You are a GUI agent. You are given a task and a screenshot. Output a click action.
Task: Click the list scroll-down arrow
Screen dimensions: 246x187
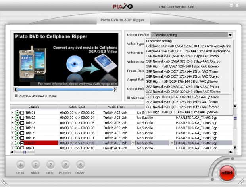tap(235, 147)
